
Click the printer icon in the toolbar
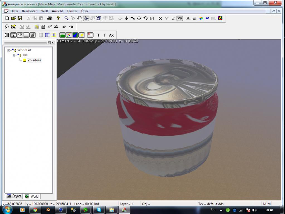(x=50, y=18)
